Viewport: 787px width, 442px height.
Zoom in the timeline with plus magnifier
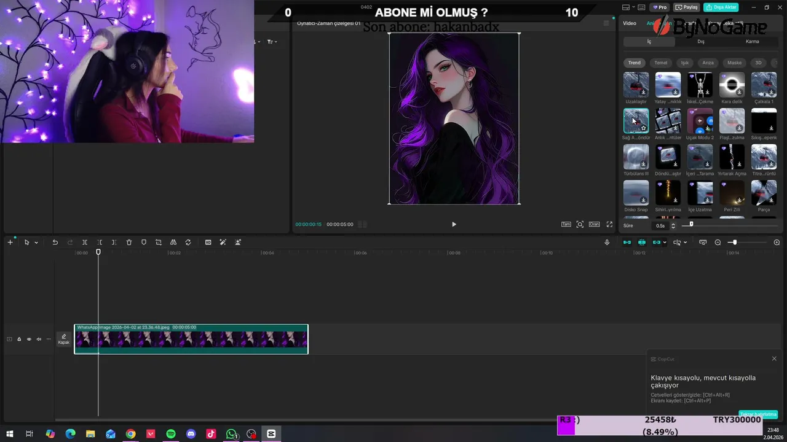[777, 242]
